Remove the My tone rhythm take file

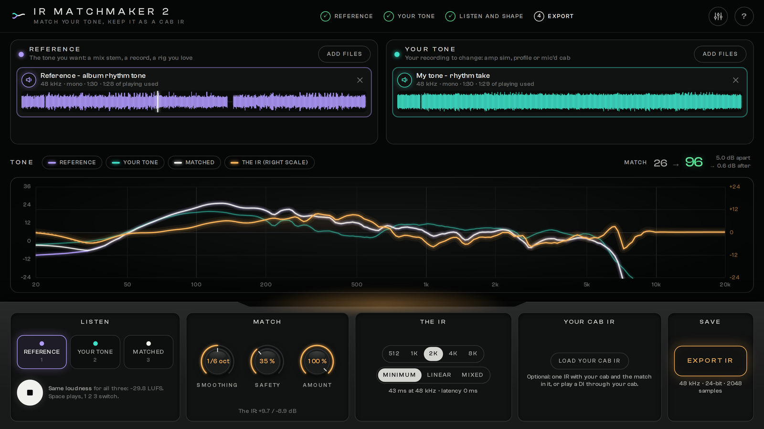(736, 80)
